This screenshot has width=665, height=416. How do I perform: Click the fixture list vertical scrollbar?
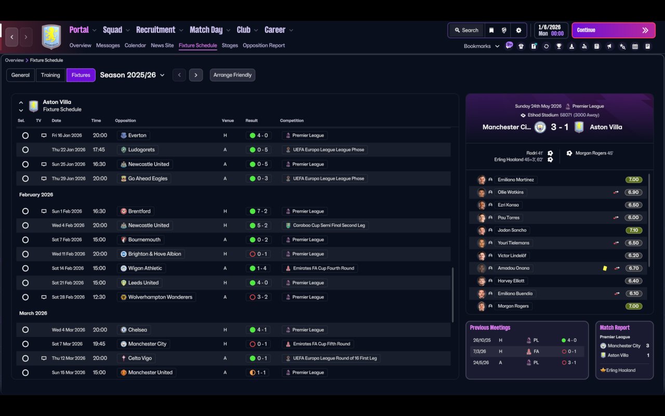pos(453,295)
